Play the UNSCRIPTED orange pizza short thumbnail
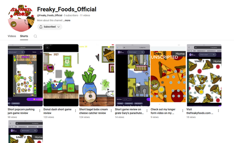 [x=168, y=75]
